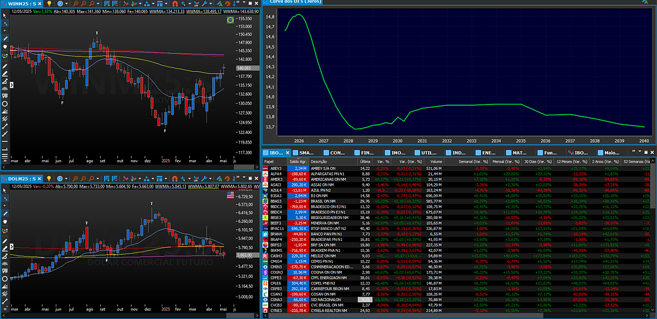This screenshot has height=319, width=657.
Task: Sort by the Mensal (Var. %) column header
Action: [x=507, y=161]
